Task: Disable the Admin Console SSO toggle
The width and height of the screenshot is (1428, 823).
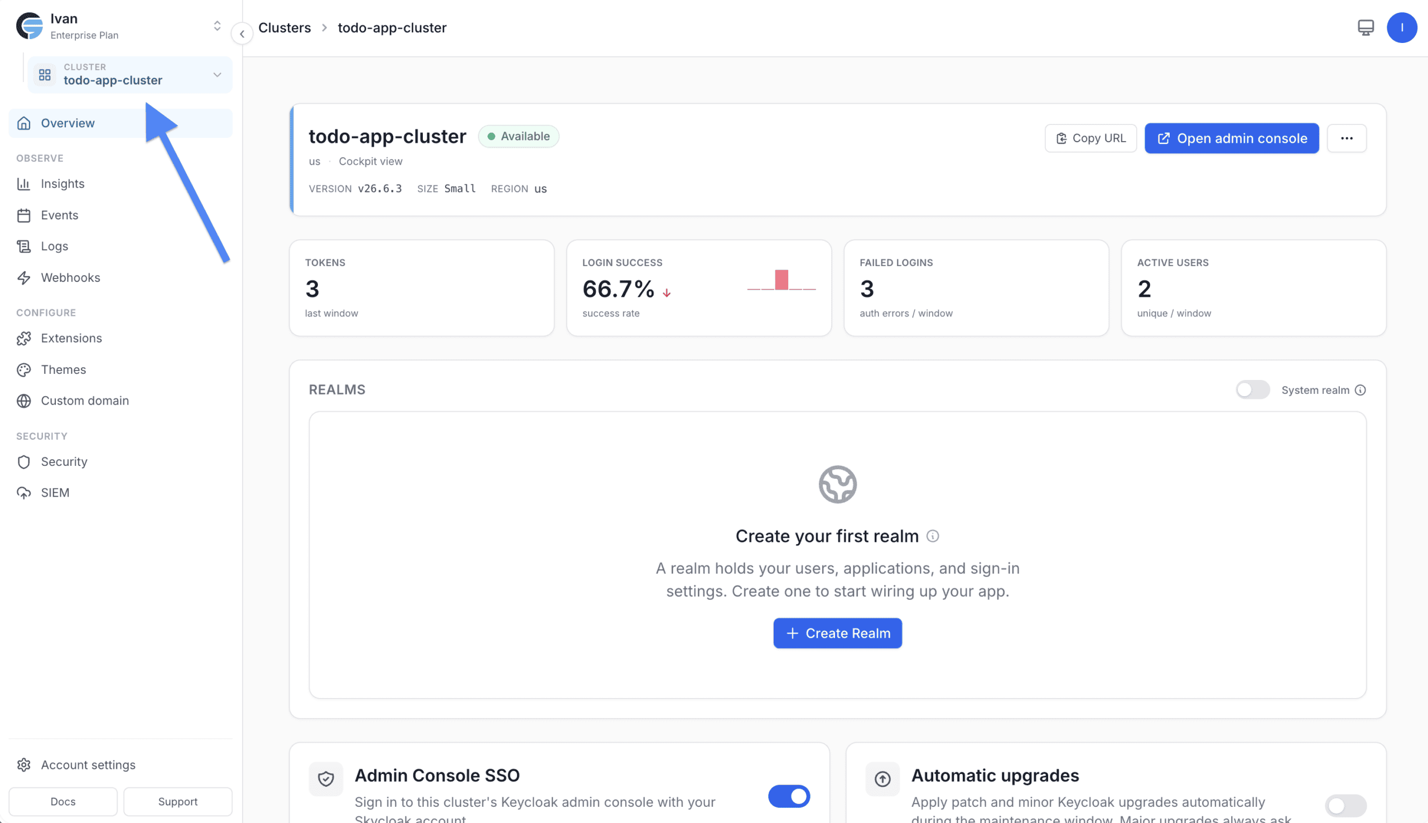Action: [789, 796]
